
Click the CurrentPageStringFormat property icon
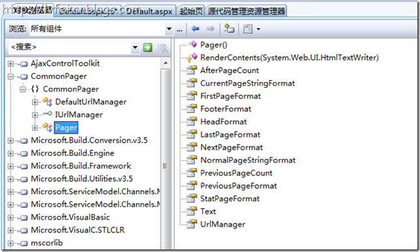[x=192, y=83]
